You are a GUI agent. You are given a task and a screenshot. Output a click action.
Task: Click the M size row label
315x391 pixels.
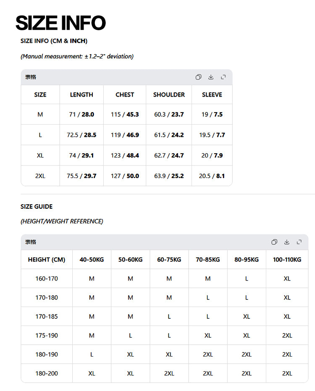click(x=40, y=115)
